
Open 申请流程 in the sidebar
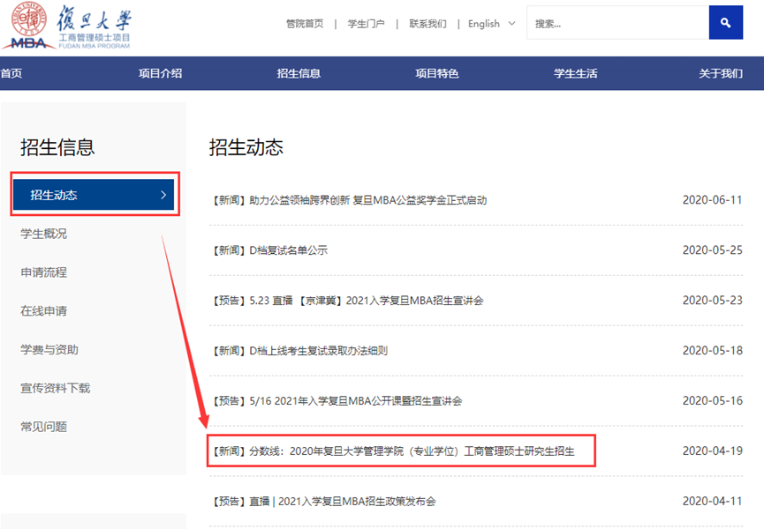(43, 272)
